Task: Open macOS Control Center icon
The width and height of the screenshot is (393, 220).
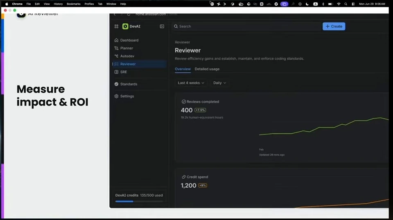Action: tap(353, 4)
